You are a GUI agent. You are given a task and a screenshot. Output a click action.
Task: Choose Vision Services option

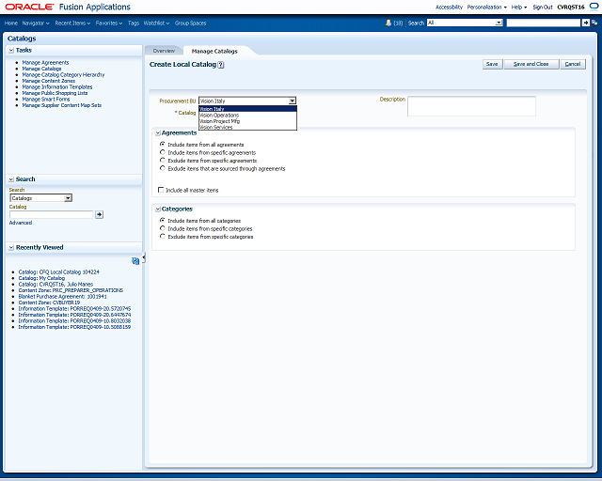click(247, 127)
